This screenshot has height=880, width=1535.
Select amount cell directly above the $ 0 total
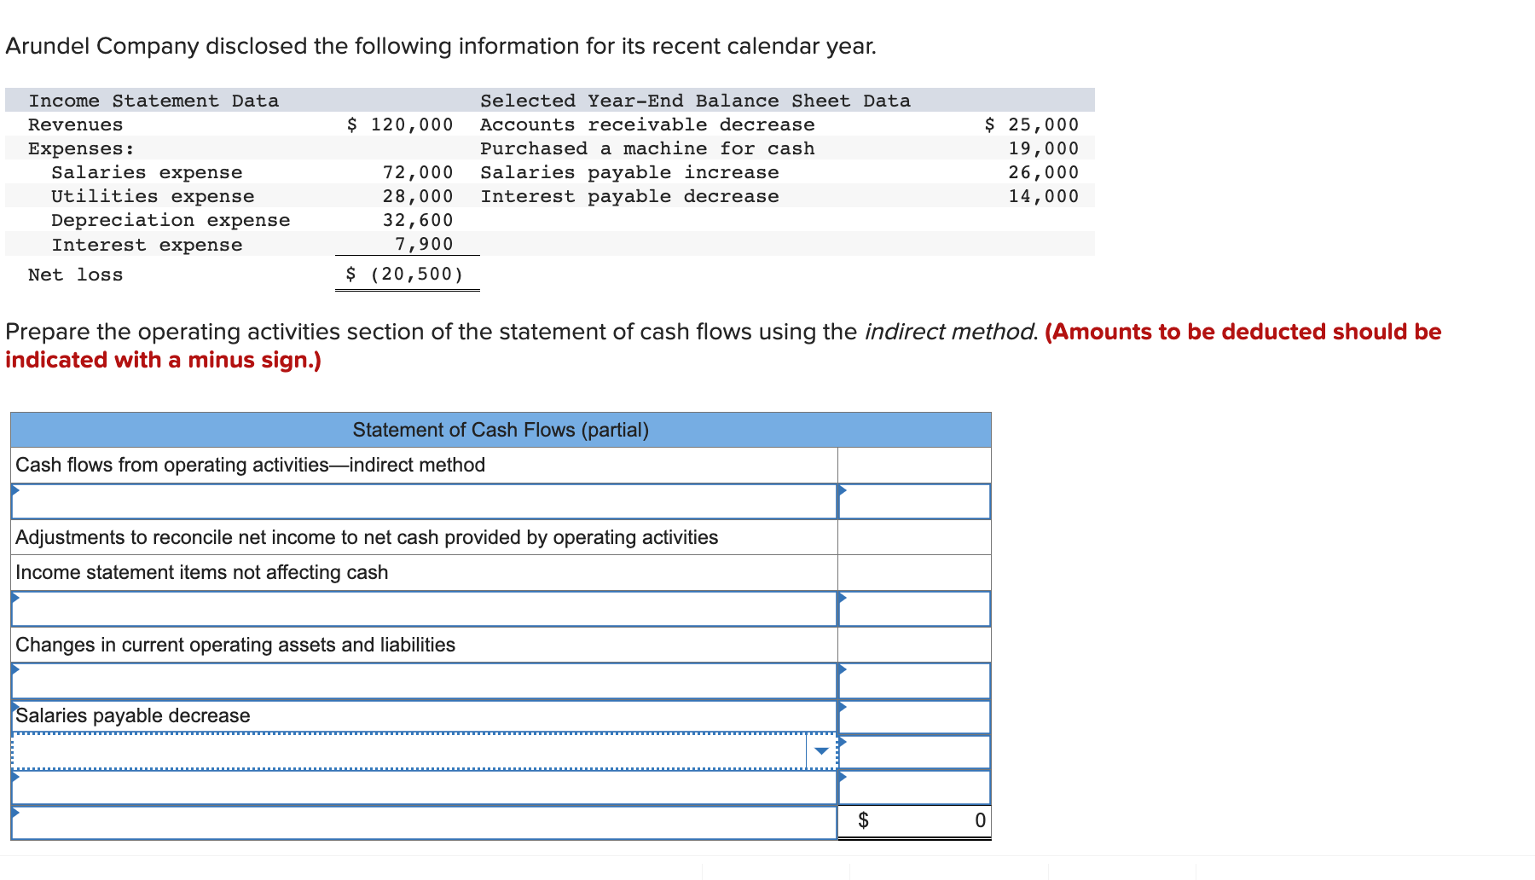click(914, 787)
